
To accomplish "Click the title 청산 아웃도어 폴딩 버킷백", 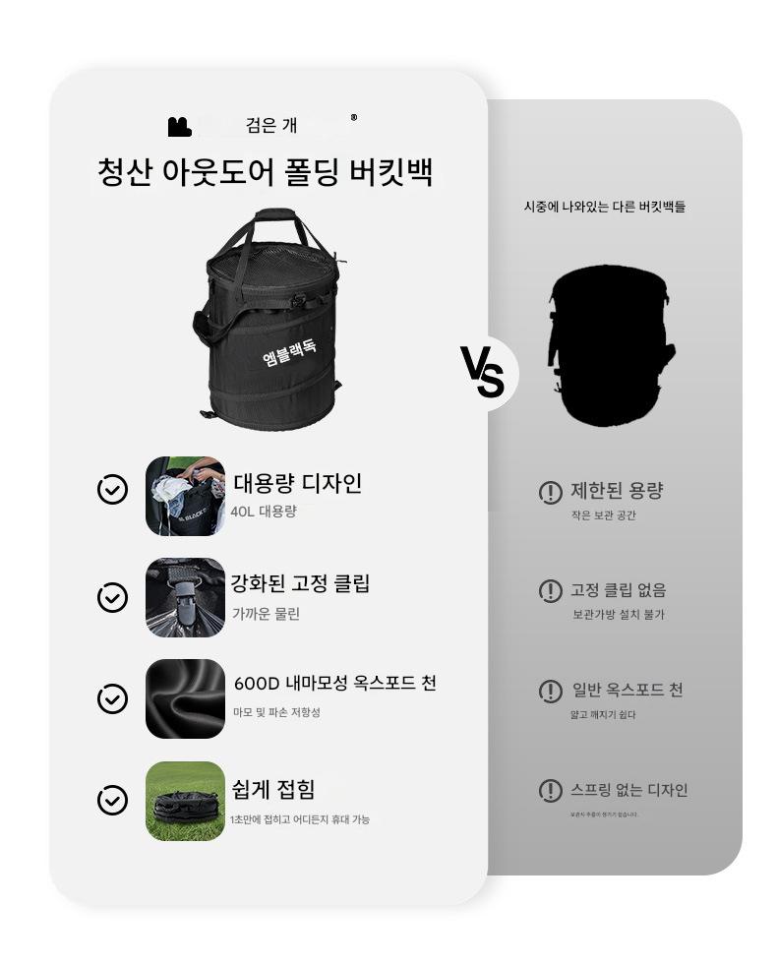I will pyautogui.click(x=266, y=172).
